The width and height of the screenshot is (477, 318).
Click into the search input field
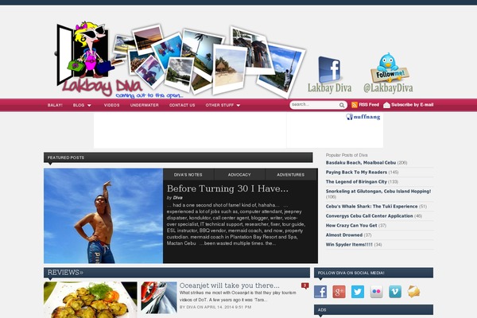(x=315, y=105)
